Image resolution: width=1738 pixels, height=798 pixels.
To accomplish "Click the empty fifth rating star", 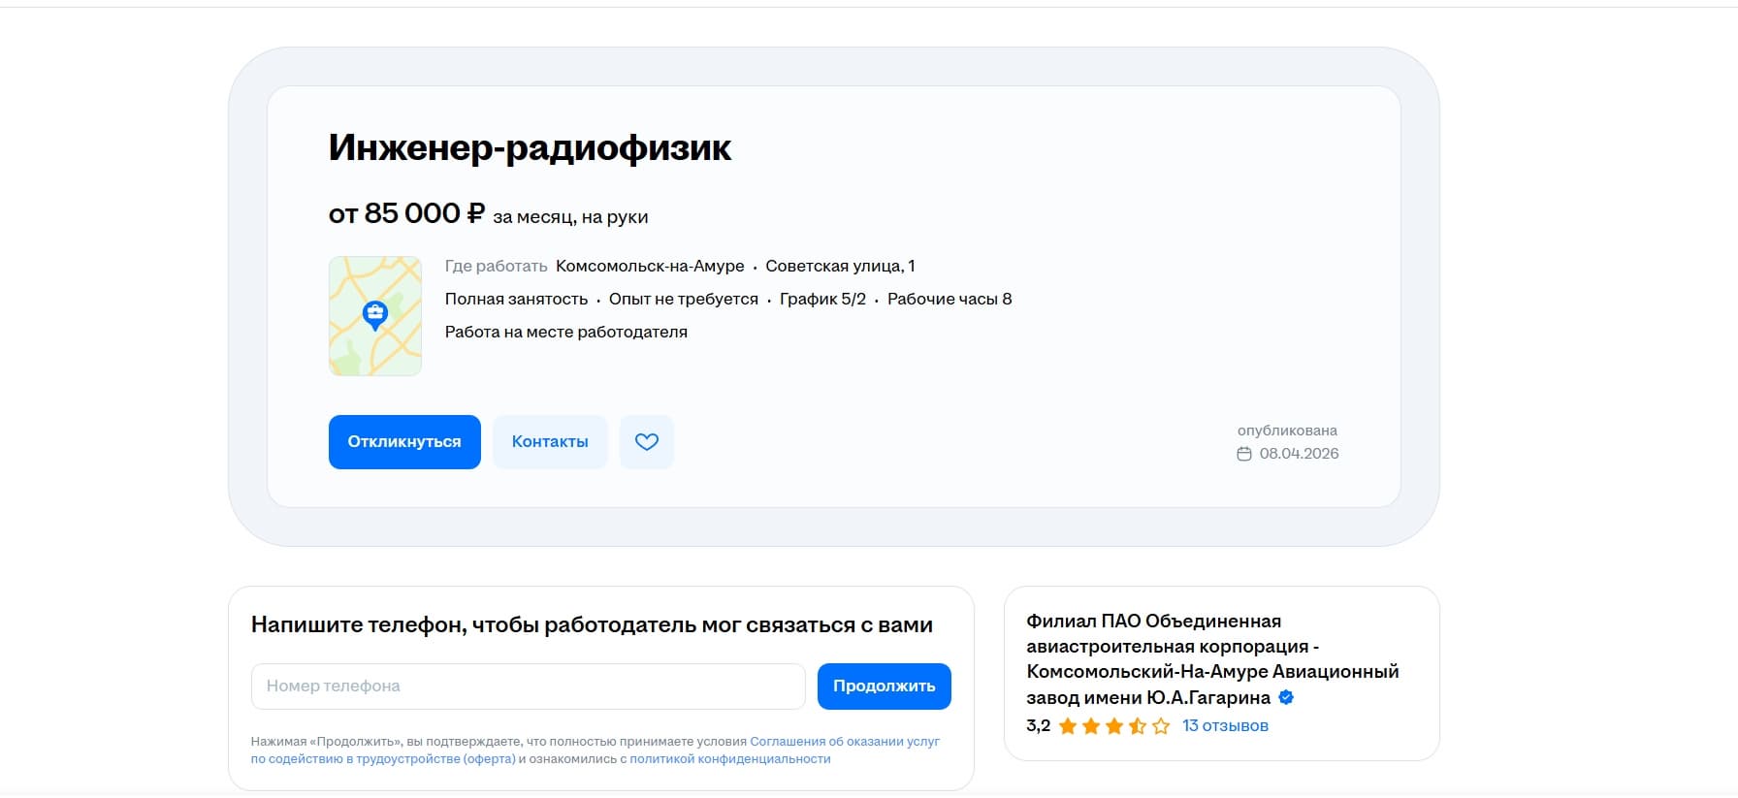I will pyautogui.click(x=1161, y=726).
